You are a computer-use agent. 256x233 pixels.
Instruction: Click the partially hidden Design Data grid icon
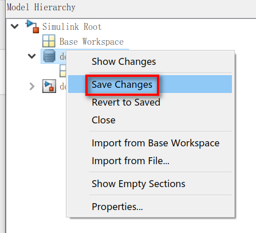pos(63,71)
